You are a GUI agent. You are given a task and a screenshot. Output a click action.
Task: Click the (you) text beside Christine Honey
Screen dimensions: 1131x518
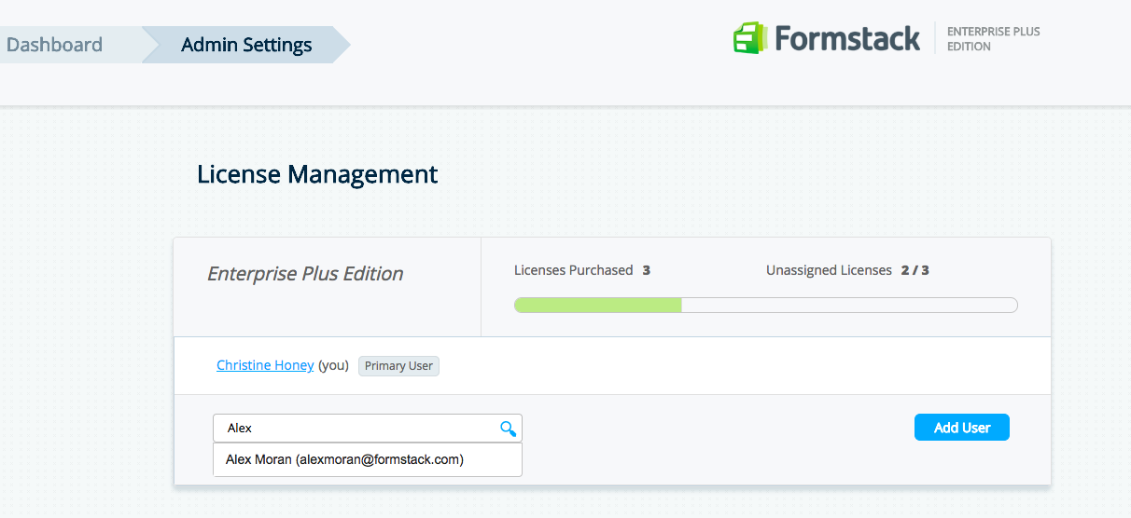333,365
